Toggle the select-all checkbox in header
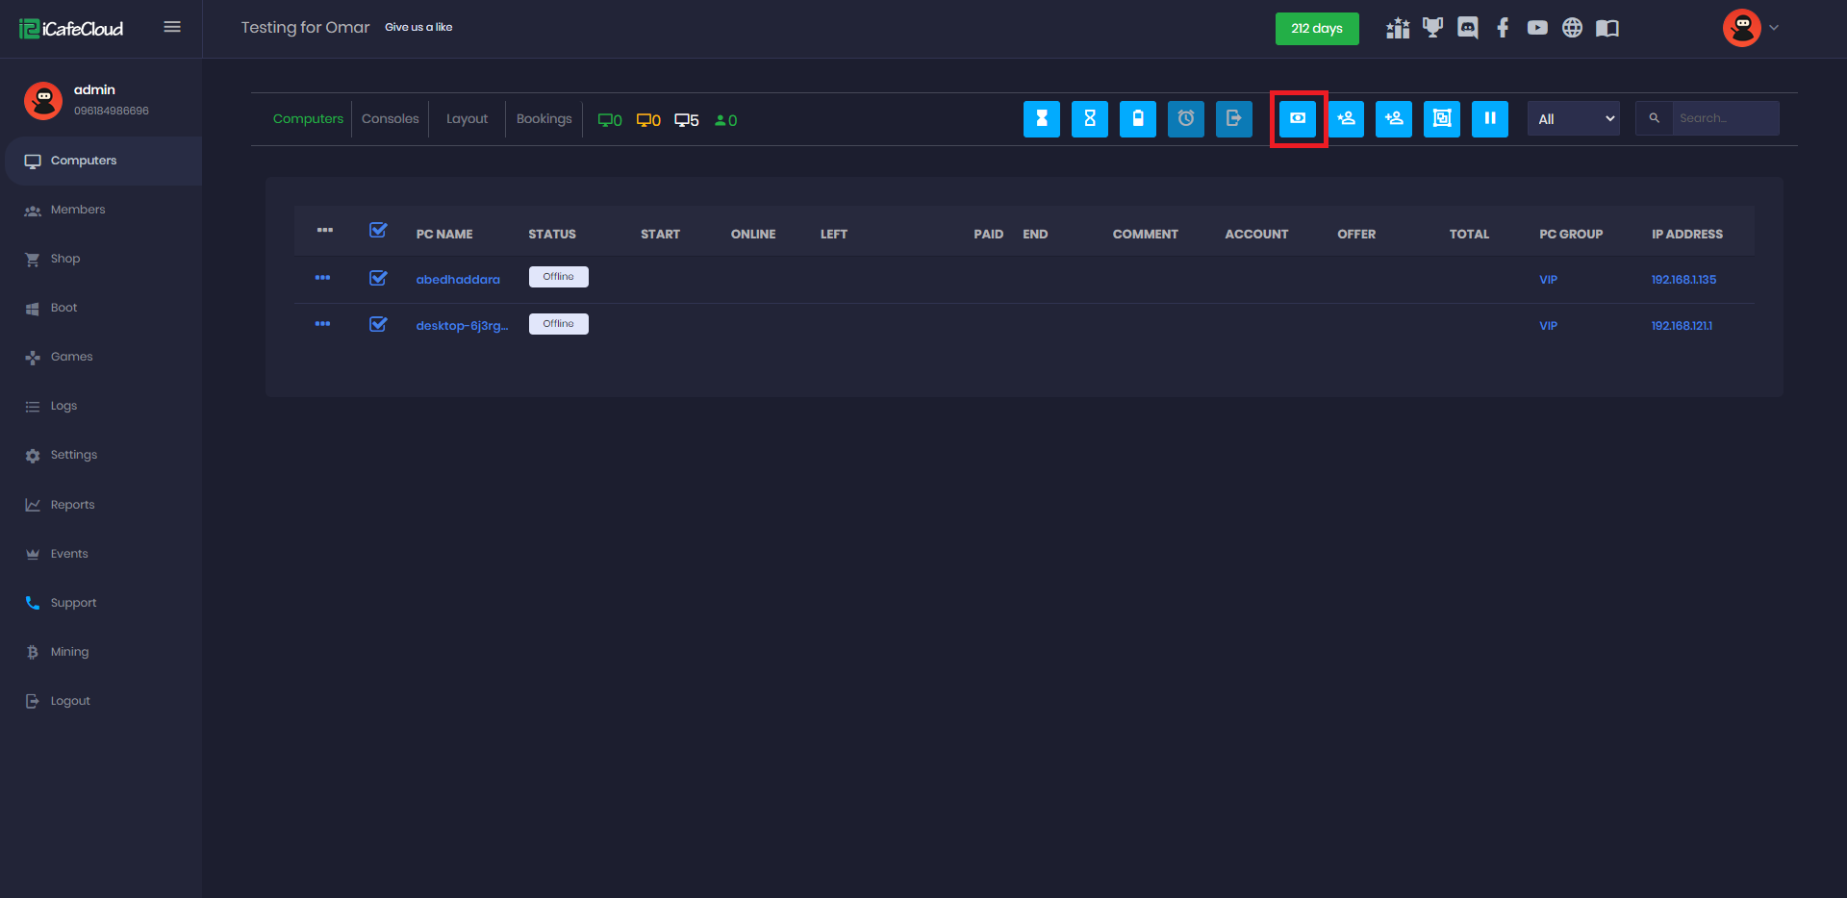Screen dimensions: 1847x898 pyautogui.click(x=378, y=231)
